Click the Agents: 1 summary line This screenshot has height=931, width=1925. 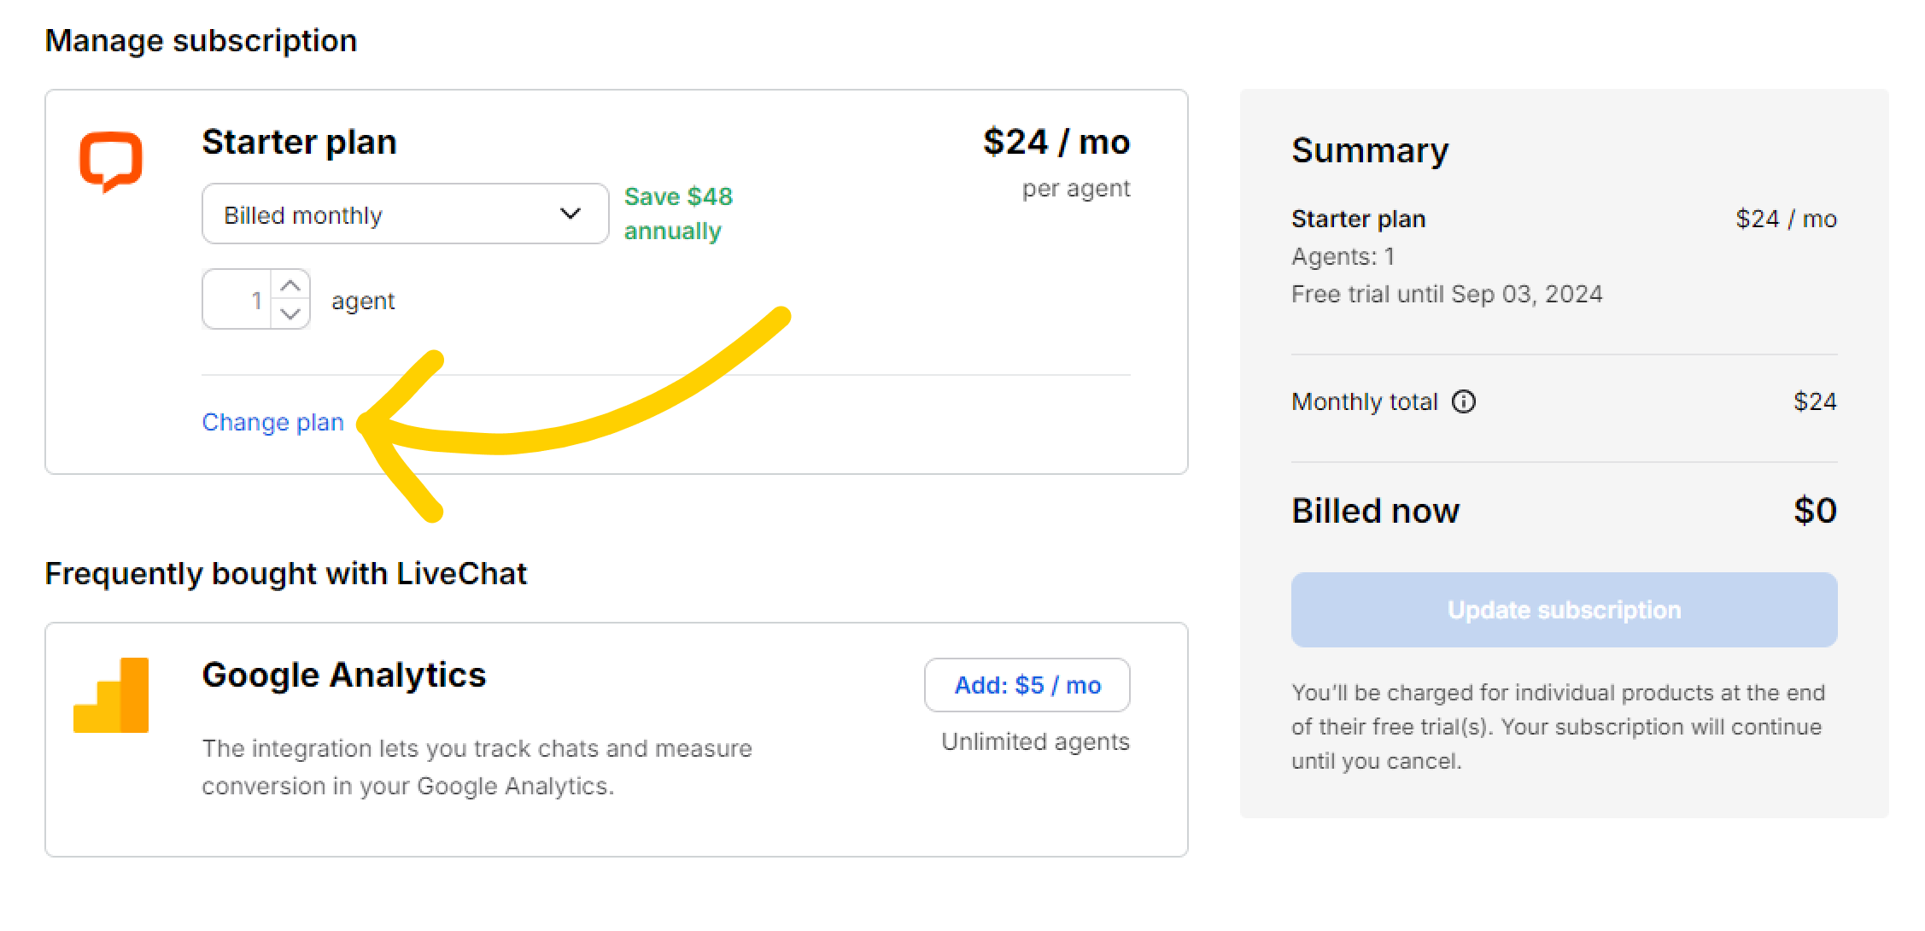pyautogui.click(x=1343, y=256)
